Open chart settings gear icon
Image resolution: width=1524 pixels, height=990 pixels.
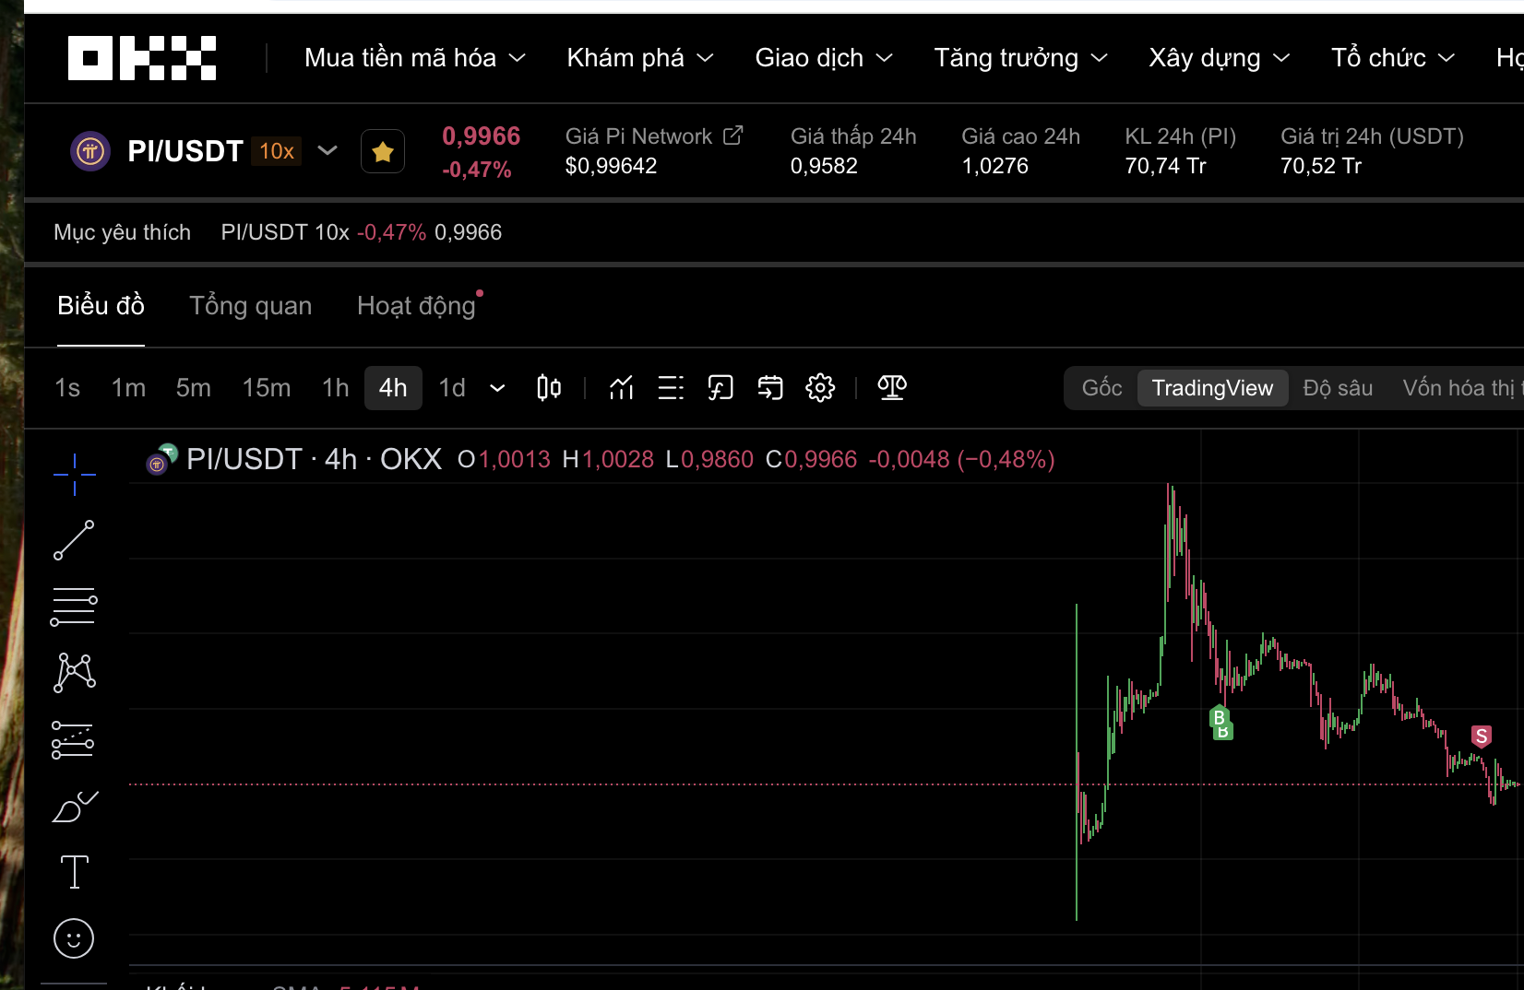[x=820, y=388]
